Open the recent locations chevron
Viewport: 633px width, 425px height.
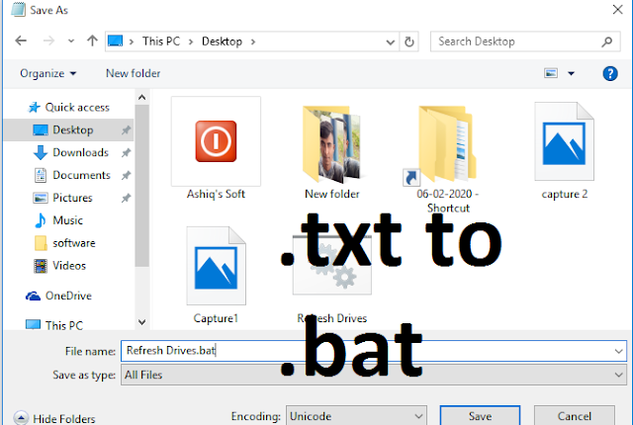click(x=71, y=42)
